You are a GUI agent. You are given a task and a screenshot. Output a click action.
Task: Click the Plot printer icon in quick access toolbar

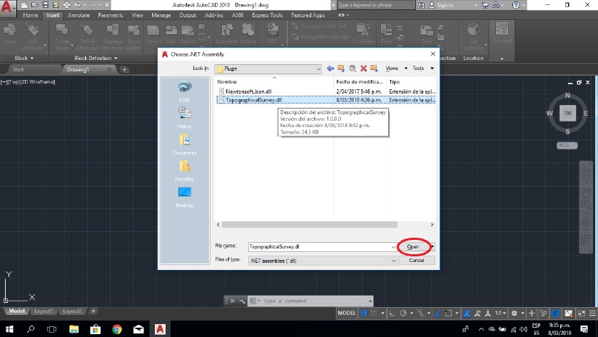tap(67, 5)
